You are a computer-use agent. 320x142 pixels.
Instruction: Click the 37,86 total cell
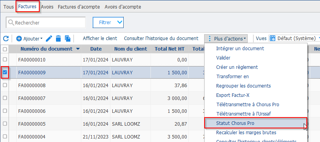click(181, 86)
